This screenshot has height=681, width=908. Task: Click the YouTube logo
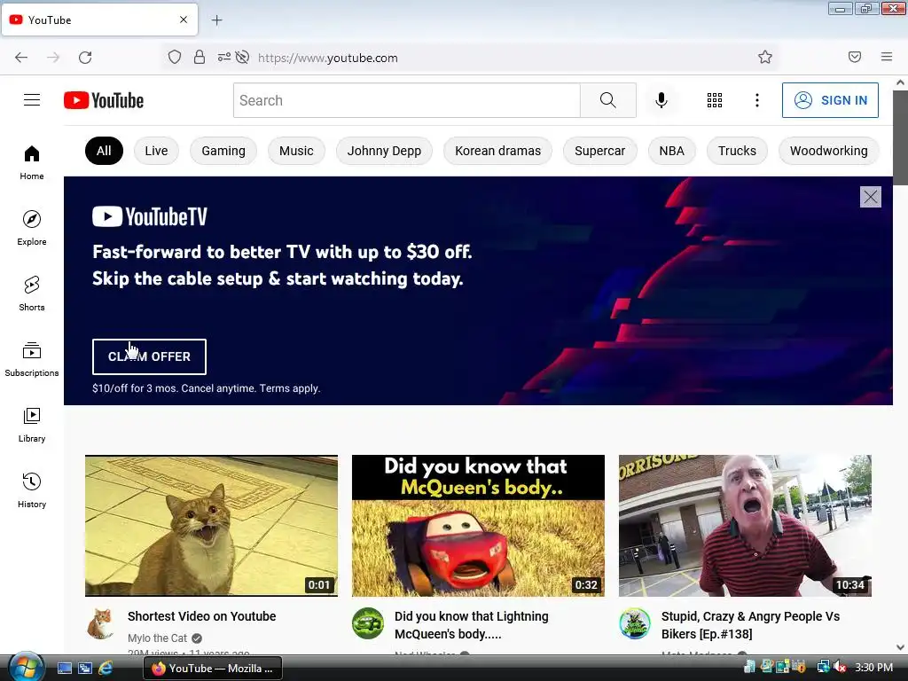[x=104, y=100]
